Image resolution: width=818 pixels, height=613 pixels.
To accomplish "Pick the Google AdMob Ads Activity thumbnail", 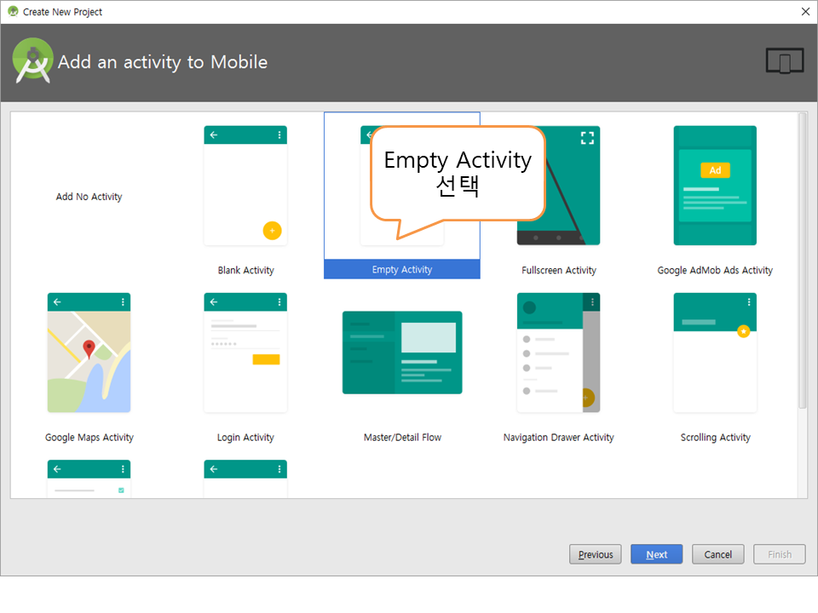I will click(715, 186).
